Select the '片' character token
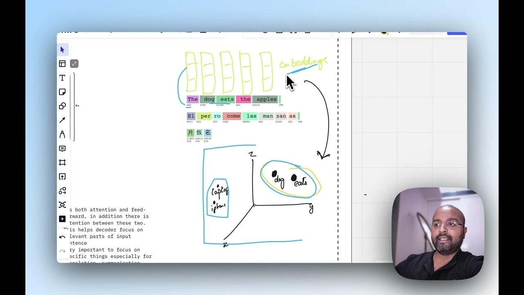 click(x=190, y=132)
